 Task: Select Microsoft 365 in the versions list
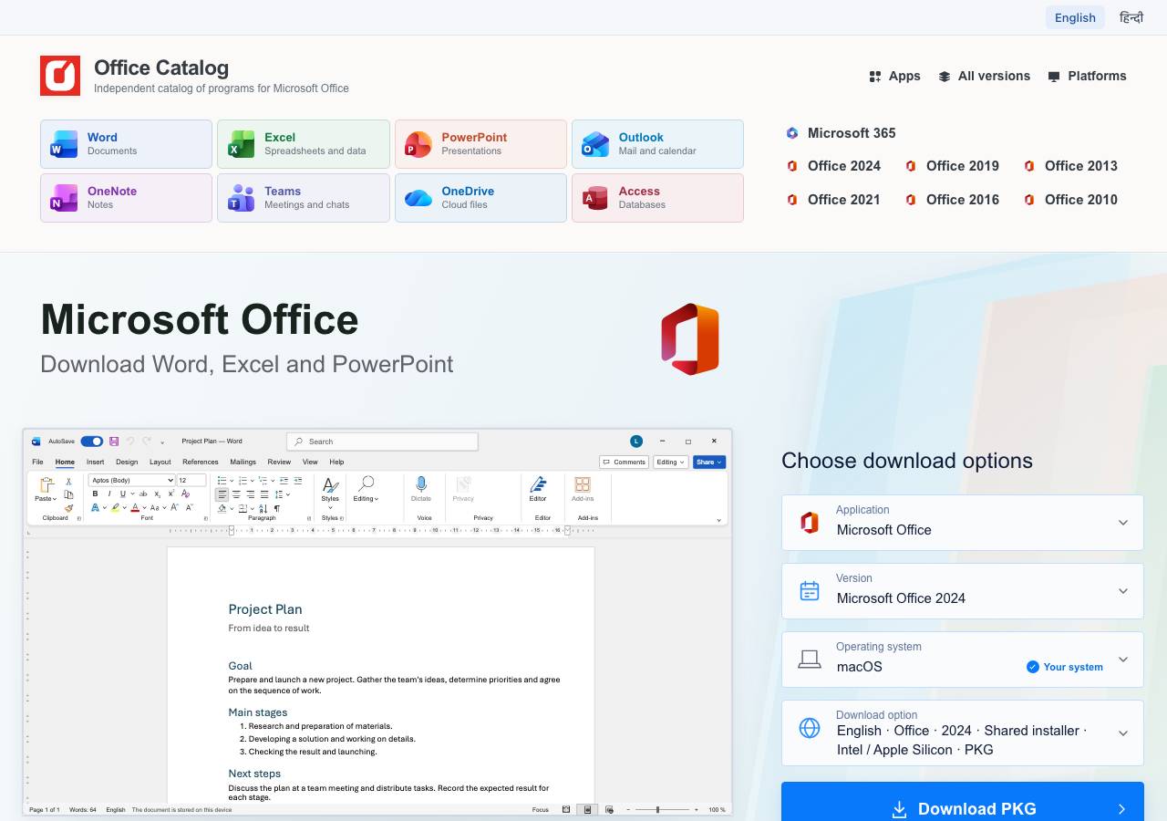841,133
